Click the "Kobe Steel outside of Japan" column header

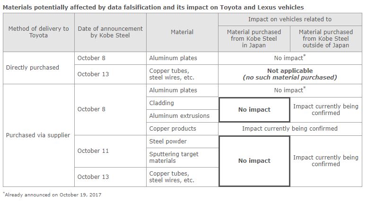point(326,38)
